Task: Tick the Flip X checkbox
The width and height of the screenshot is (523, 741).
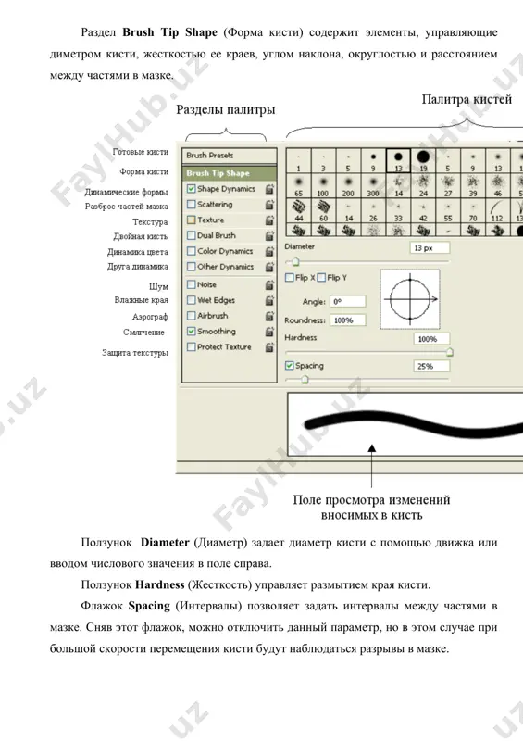Action: click(289, 277)
